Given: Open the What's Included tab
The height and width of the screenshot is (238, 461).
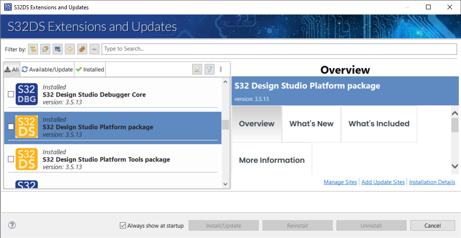Looking at the screenshot, I should click(x=379, y=124).
